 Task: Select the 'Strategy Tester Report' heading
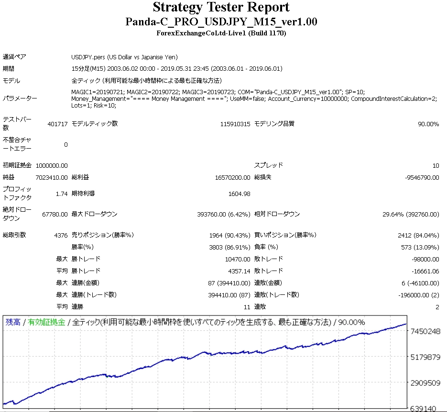pyautogui.click(x=221, y=7)
